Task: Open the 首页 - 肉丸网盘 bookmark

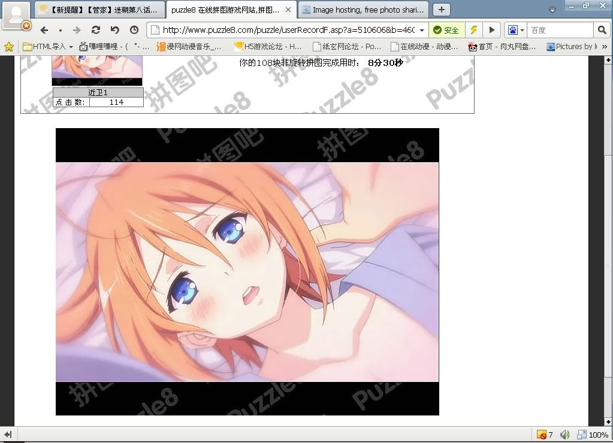Action: [x=502, y=47]
